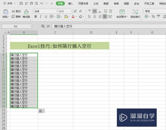This screenshot has width=166, height=130.
Task: Click the fill color bucket
Action: [x=66, y=17]
